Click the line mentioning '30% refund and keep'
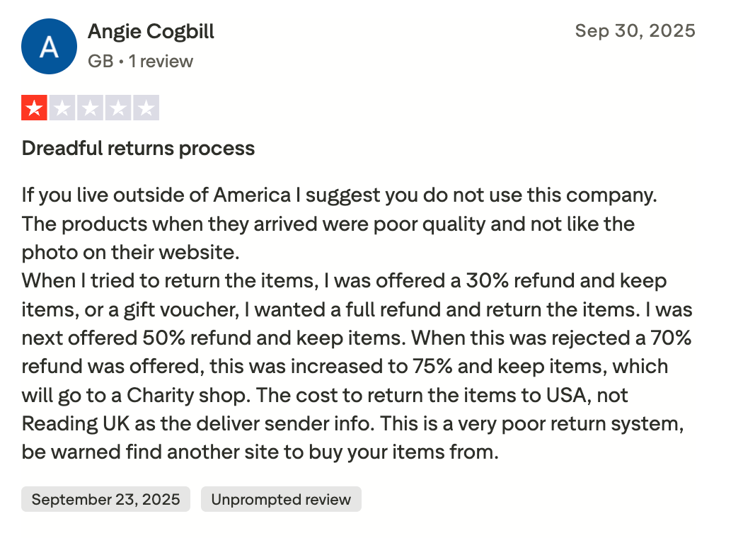Viewport: 743px width, 538px height. [x=344, y=280]
